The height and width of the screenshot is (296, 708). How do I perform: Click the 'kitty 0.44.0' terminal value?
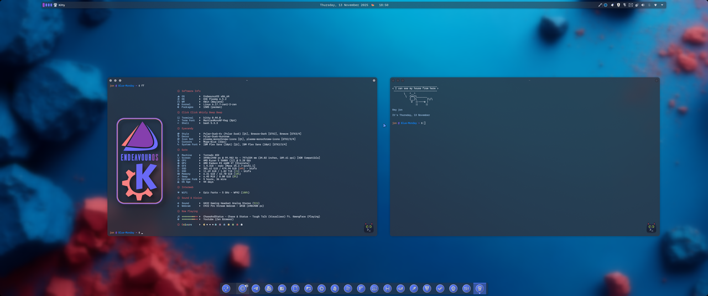pos(212,118)
